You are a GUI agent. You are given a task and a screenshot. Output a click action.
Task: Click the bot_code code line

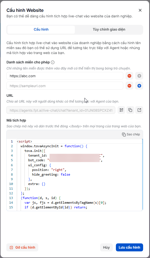click(x=66, y=160)
